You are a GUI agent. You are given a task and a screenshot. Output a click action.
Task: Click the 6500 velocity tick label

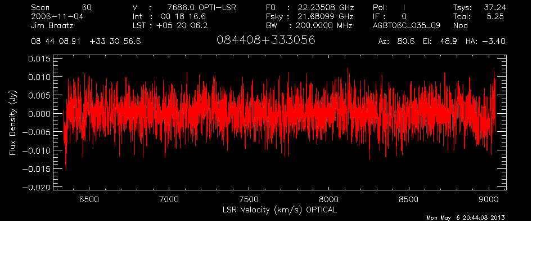pyautogui.click(x=89, y=199)
